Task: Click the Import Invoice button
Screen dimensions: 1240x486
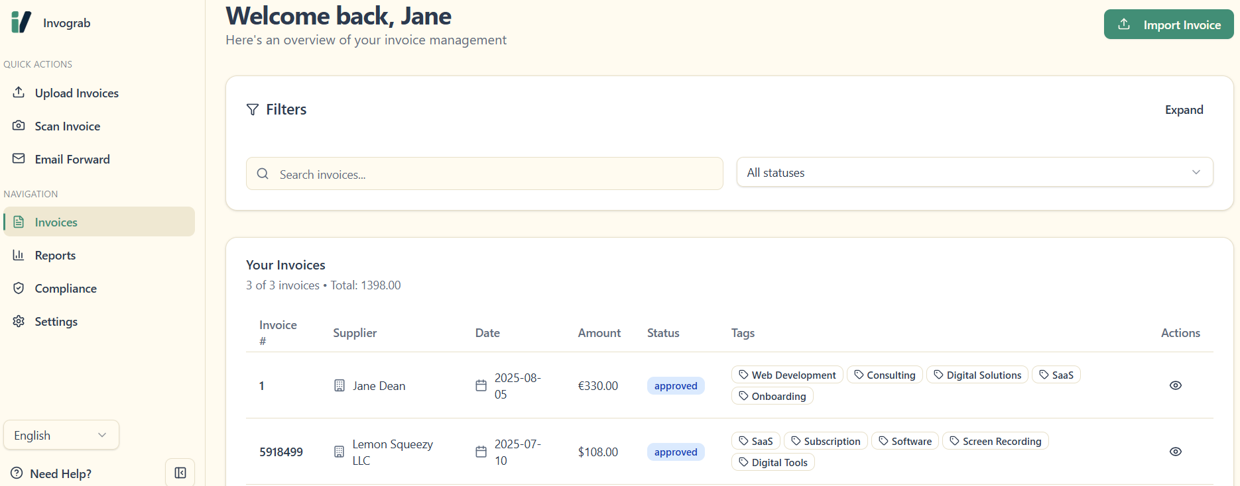Action: point(1168,24)
